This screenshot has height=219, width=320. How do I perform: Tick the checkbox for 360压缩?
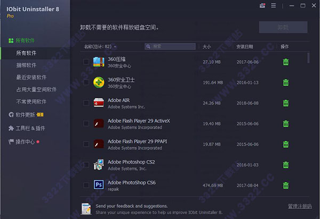86,62
